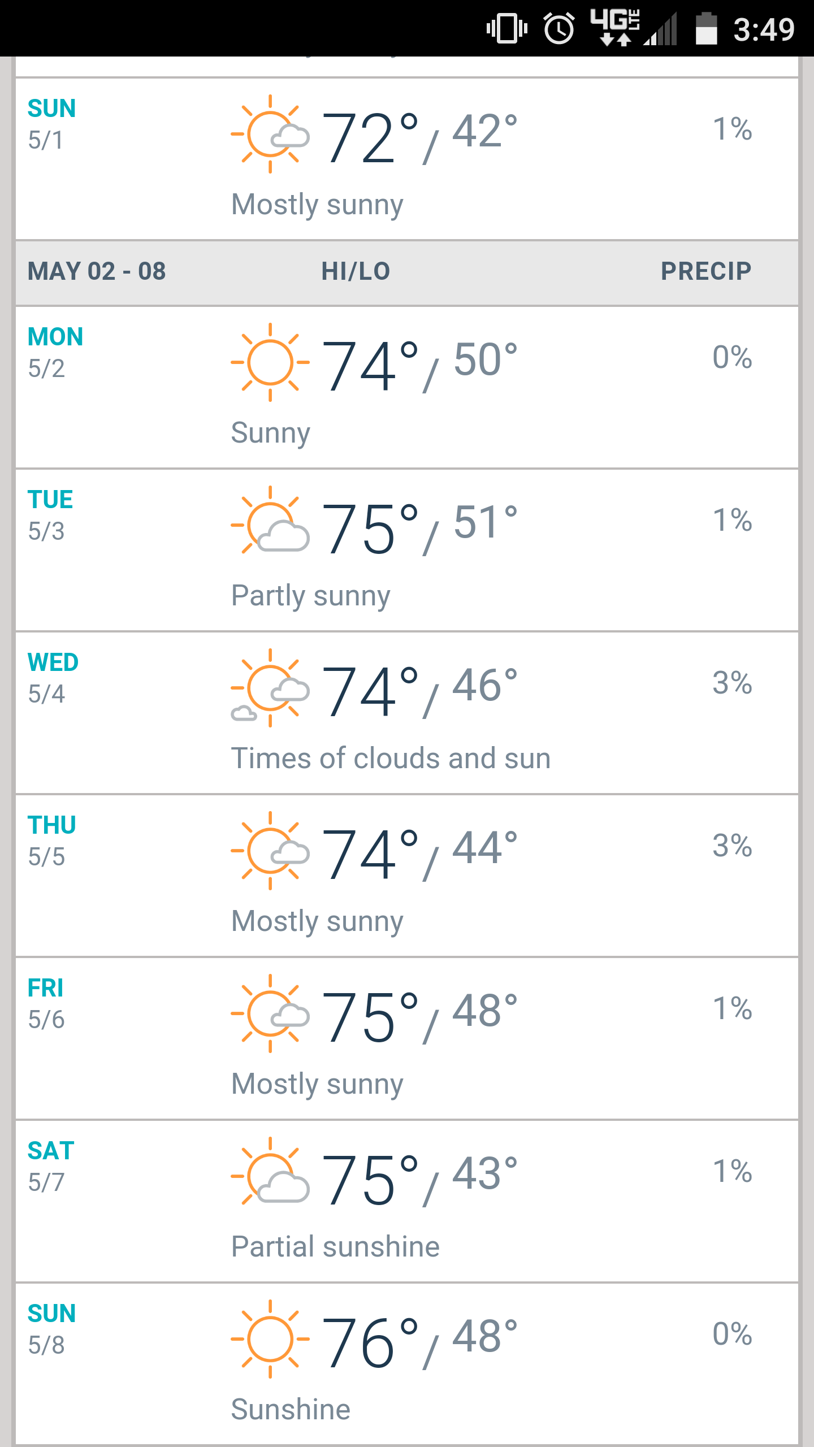Open the TUE 5/3 day label

50,514
